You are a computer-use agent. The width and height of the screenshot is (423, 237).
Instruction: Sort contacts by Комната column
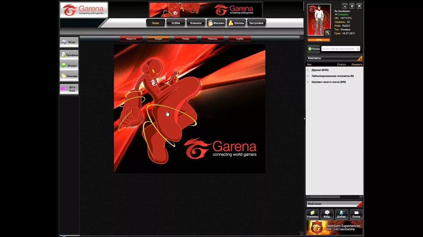[x=357, y=65]
